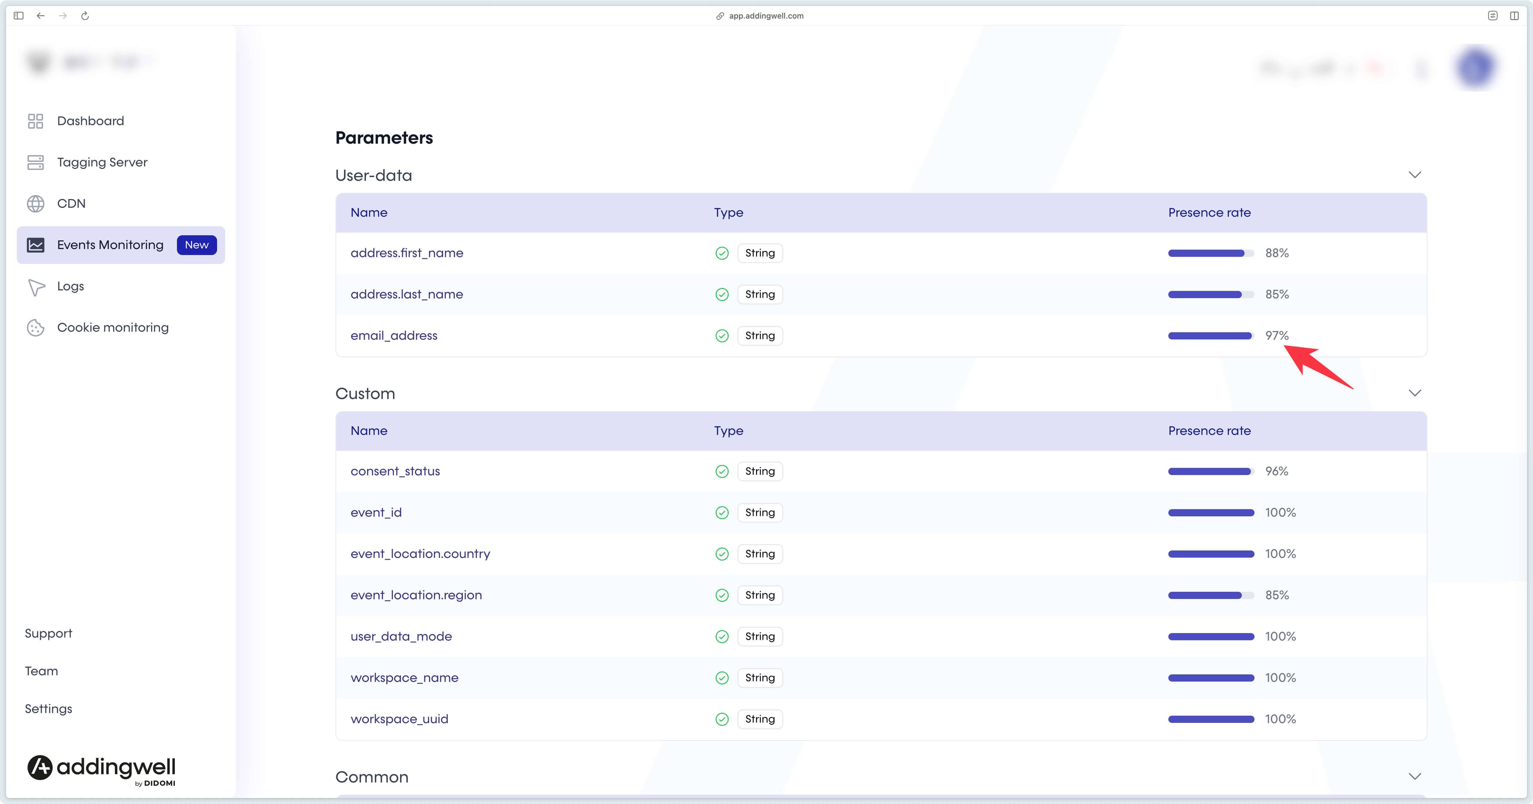Viewport: 1533px width, 804px height.
Task: Click the Support link
Action: tap(48, 634)
